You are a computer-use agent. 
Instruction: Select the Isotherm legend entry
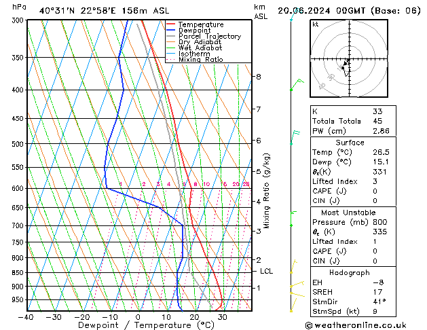tap(196, 54)
